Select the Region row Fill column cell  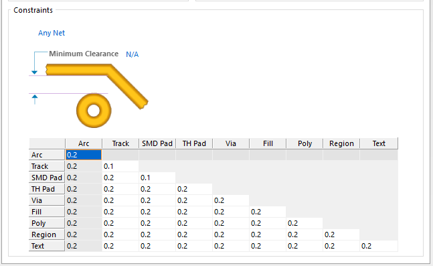tap(268, 235)
